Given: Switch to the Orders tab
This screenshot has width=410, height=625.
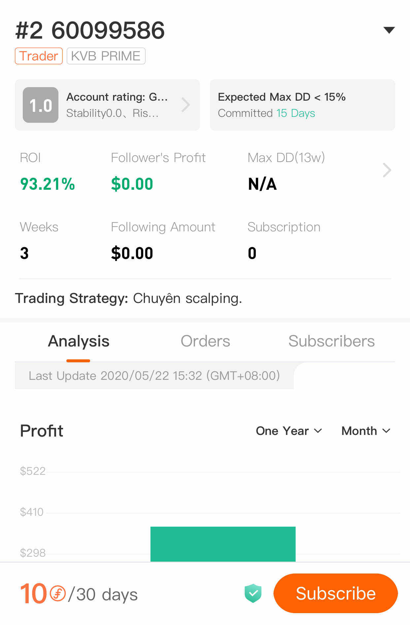Looking at the screenshot, I should click(x=205, y=341).
